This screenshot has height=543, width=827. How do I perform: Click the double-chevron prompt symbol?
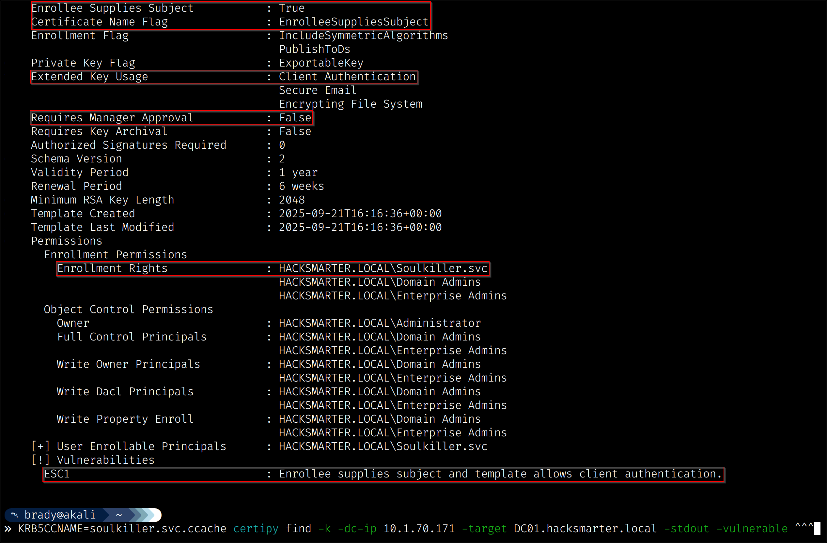[8, 529]
